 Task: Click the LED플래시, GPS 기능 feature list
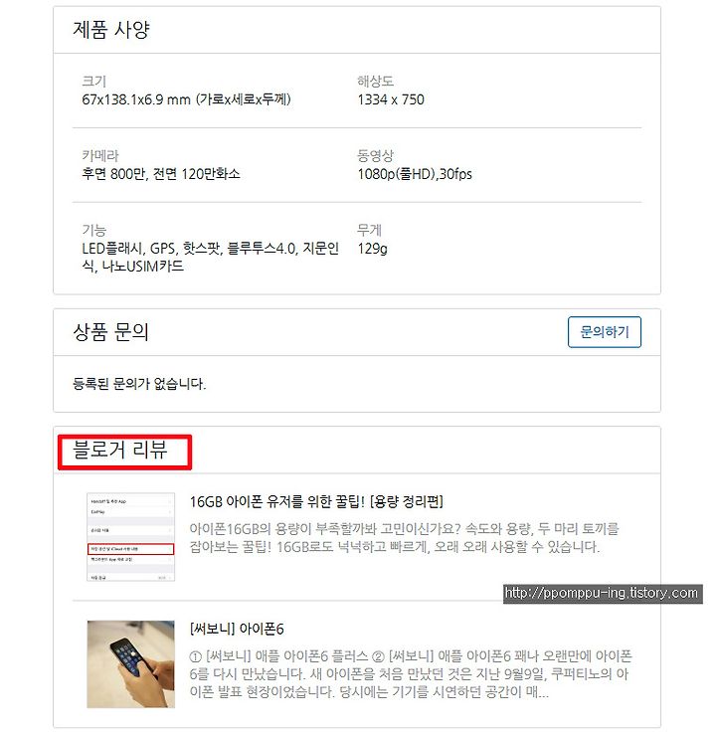pyautogui.click(x=210, y=258)
